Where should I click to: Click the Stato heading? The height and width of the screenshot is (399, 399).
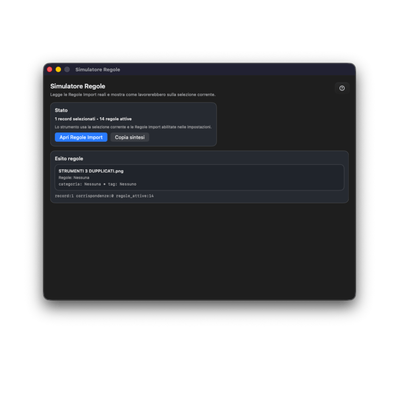coord(61,110)
